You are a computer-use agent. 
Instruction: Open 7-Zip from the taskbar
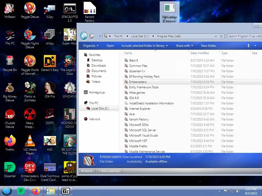(66, 191)
